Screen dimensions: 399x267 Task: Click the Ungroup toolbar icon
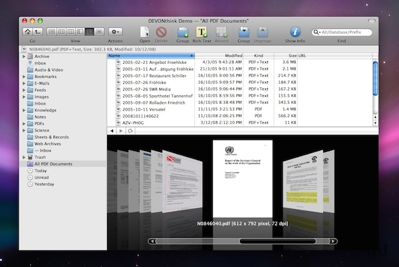[x=263, y=32]
